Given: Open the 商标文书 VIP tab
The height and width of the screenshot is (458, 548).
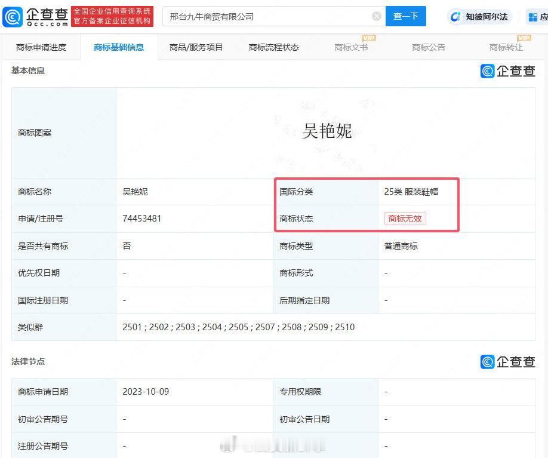Looking at the screenshot, I should coord(351,47).
